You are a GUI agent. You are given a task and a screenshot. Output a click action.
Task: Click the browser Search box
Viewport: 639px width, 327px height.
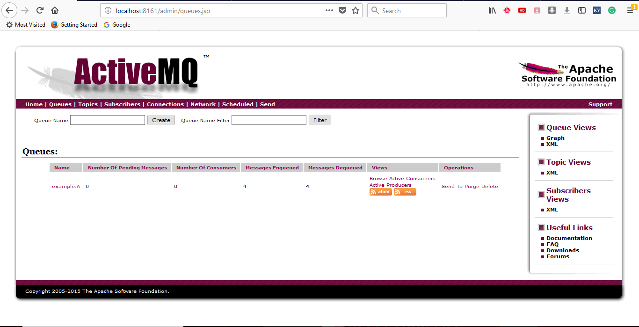tap(407, 10)
